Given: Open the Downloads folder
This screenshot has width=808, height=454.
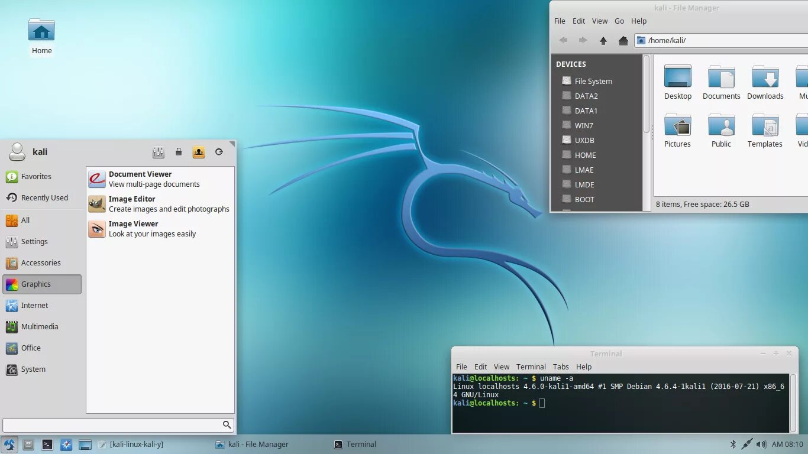Looking at the screenshot, I should point(765,82).
